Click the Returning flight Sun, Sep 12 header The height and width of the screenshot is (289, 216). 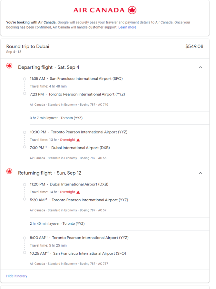[x=50, y=173]
